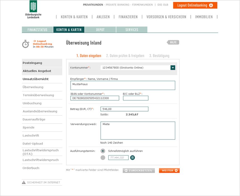The image size is (240, 196).
Task: Click the Zurücksetzen reset button
Action: 139,171
